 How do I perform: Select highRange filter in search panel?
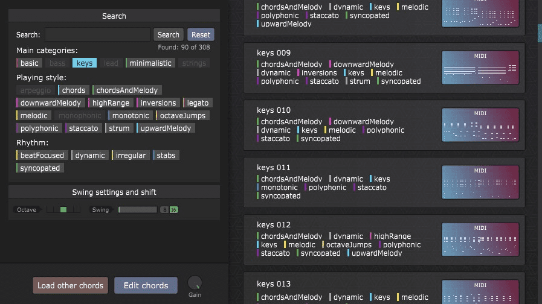click(111, 103)
